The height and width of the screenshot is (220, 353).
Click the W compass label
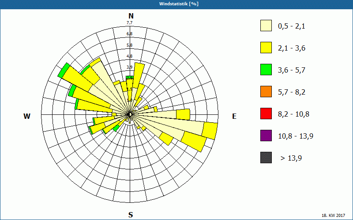tap(27, 116)
